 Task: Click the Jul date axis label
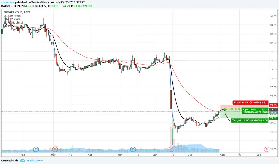click(x=190, y=155)
